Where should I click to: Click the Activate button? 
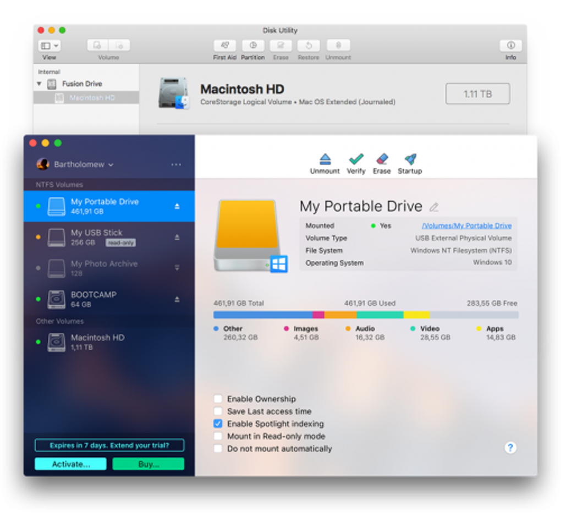click(x=70, y=464)
